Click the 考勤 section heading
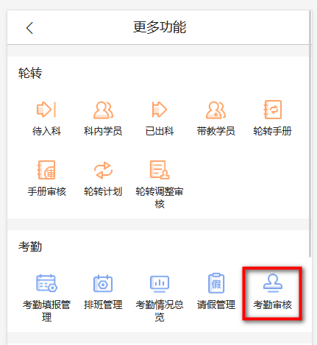Viewport: 317px width, 345px height. 30,246
